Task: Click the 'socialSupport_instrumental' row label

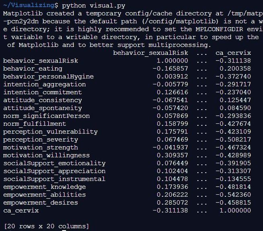Action: (54, 179)
